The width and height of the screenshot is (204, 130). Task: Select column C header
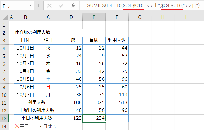click(x=48, y=17)
